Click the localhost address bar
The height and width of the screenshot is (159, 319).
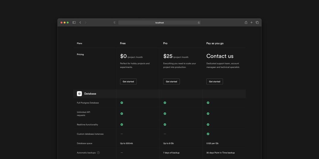[159, 23]
